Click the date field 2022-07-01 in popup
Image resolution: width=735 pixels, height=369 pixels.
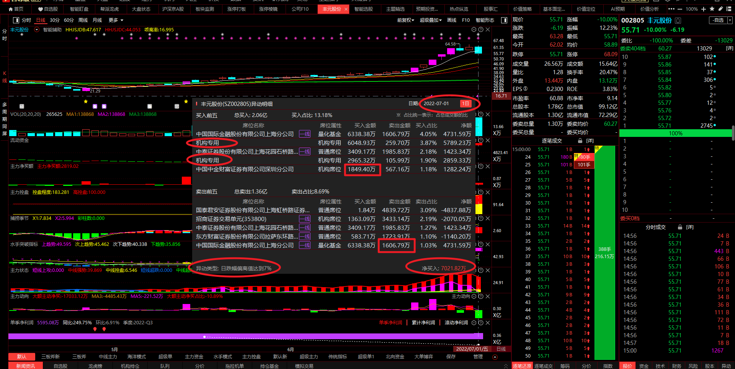(x=436, y=104)
